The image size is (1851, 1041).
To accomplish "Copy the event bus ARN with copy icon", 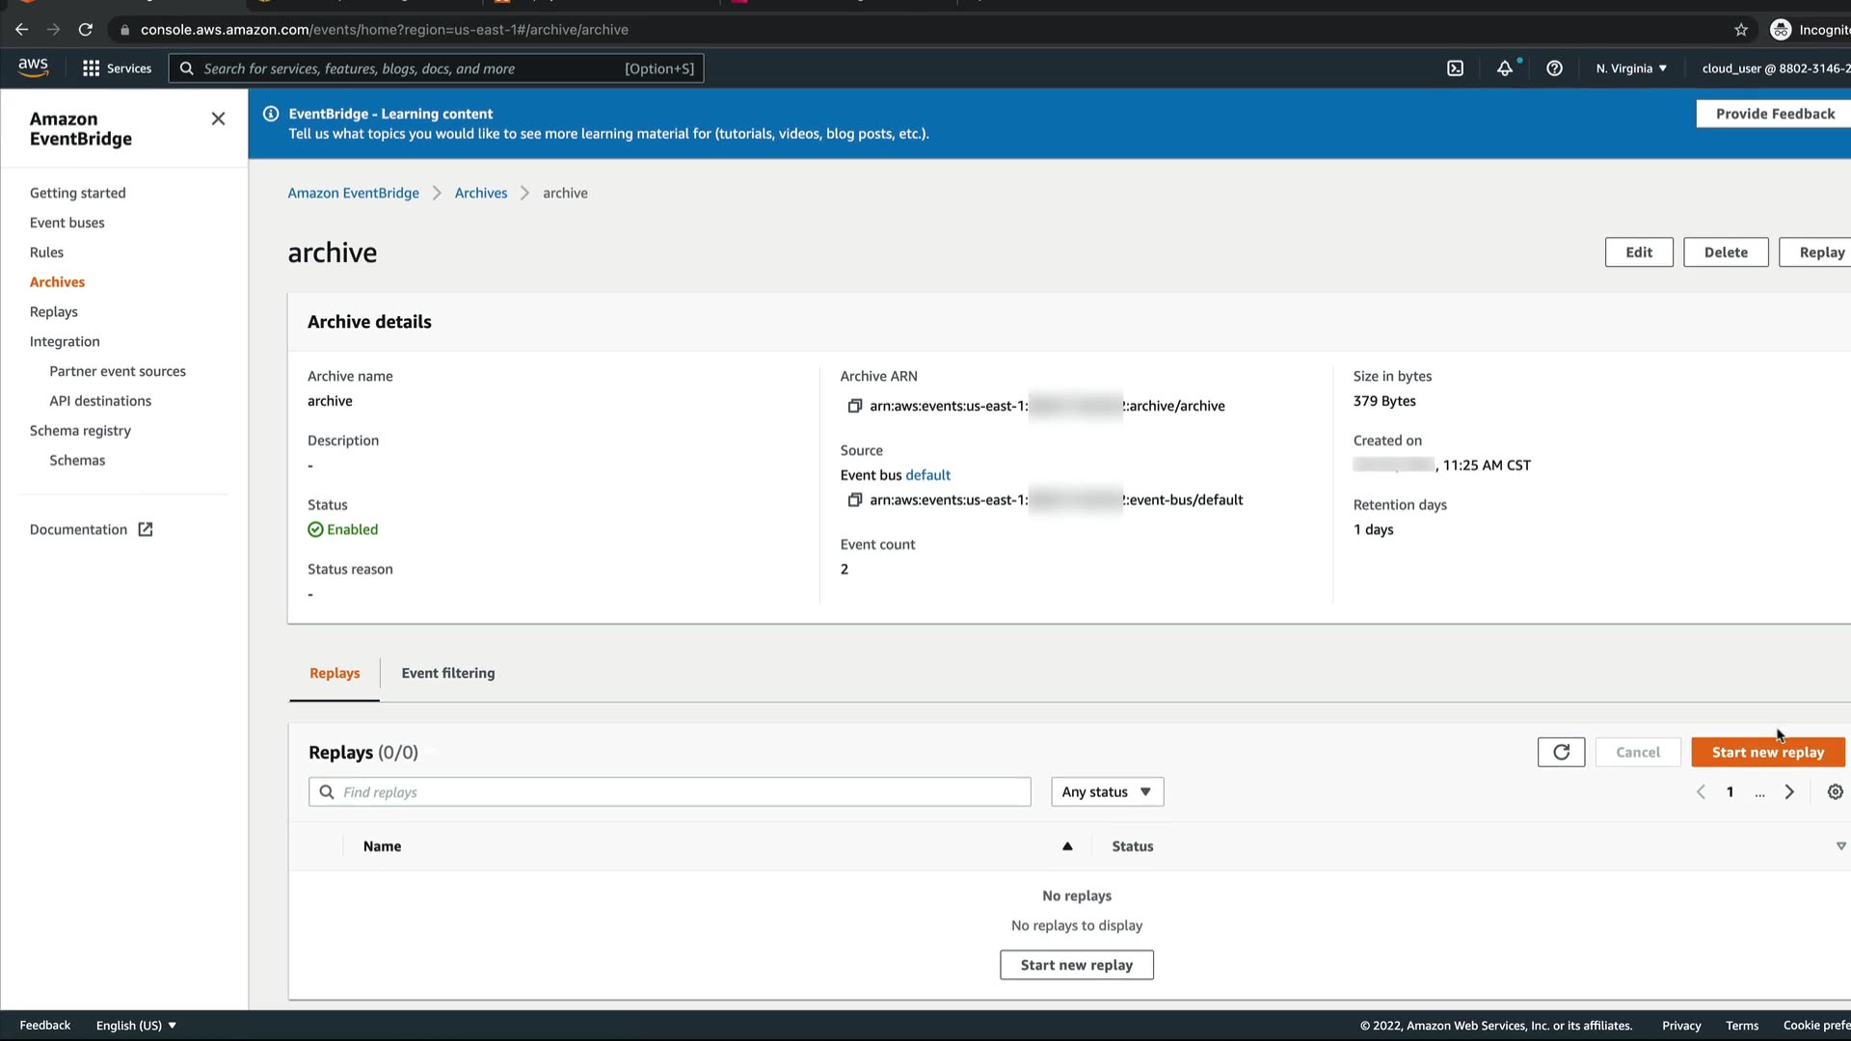I will [x=854, y=500].
